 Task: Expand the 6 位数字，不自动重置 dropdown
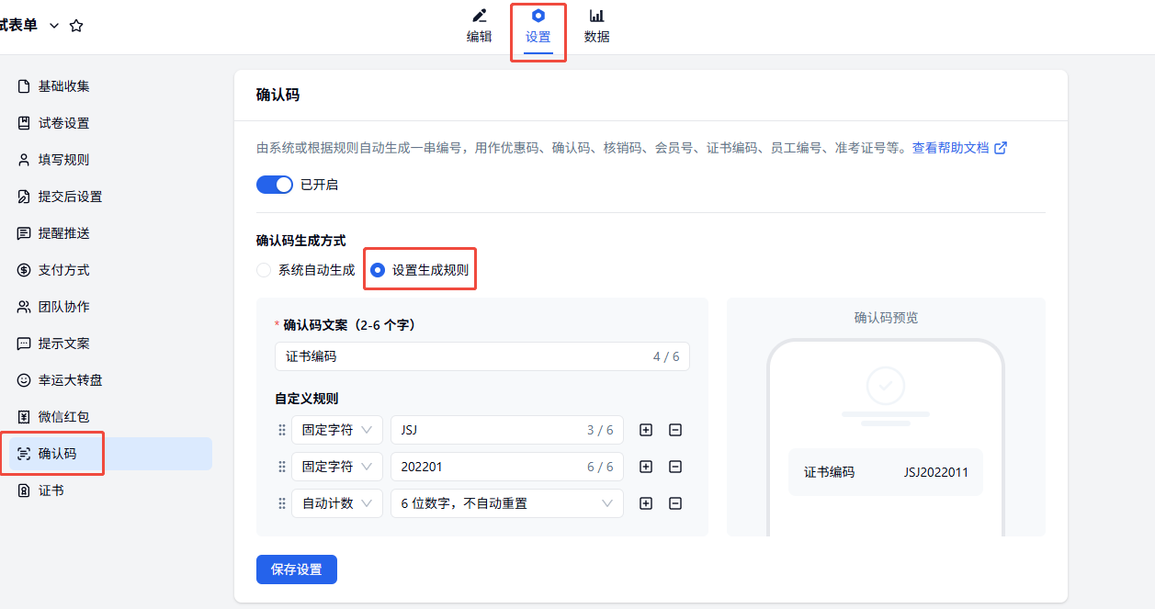point(506,503)
